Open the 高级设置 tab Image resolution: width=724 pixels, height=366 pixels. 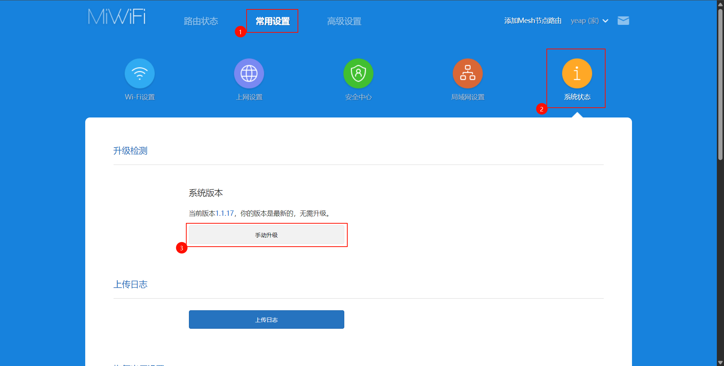344,21
